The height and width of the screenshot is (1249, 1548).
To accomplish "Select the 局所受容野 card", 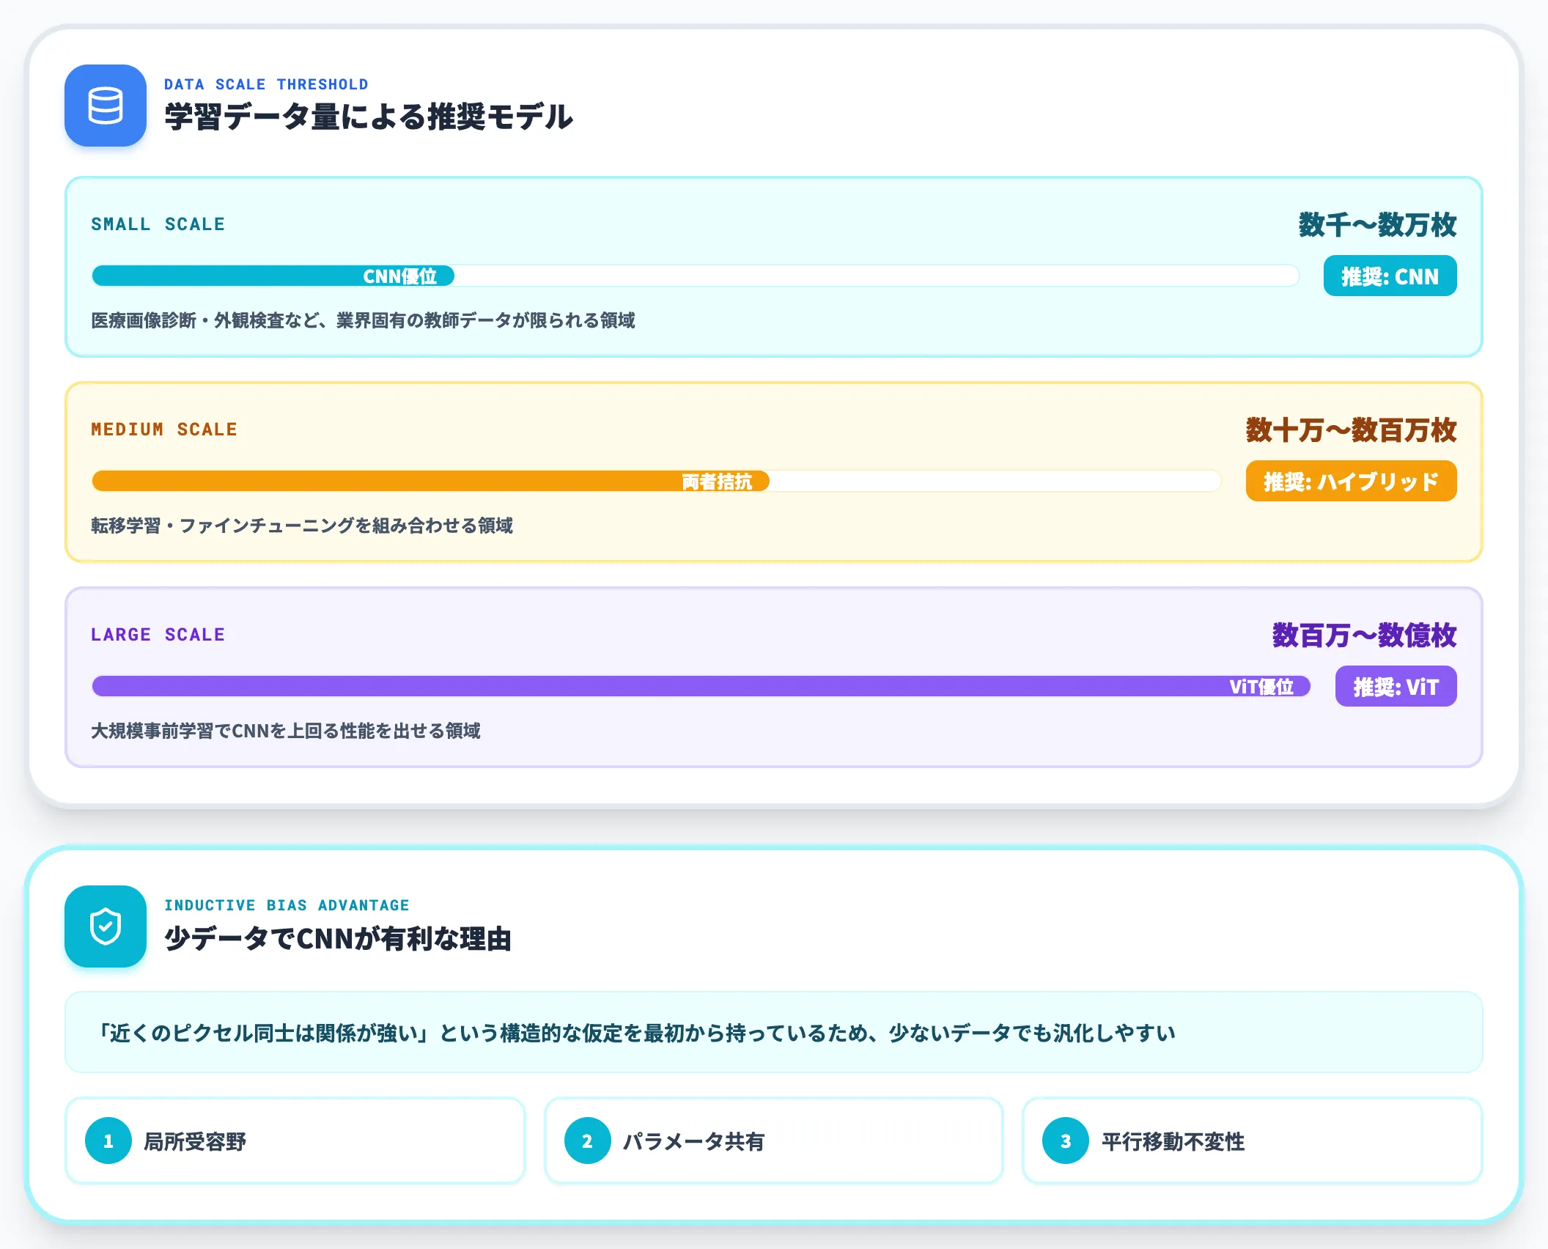I will (295, 1141).
